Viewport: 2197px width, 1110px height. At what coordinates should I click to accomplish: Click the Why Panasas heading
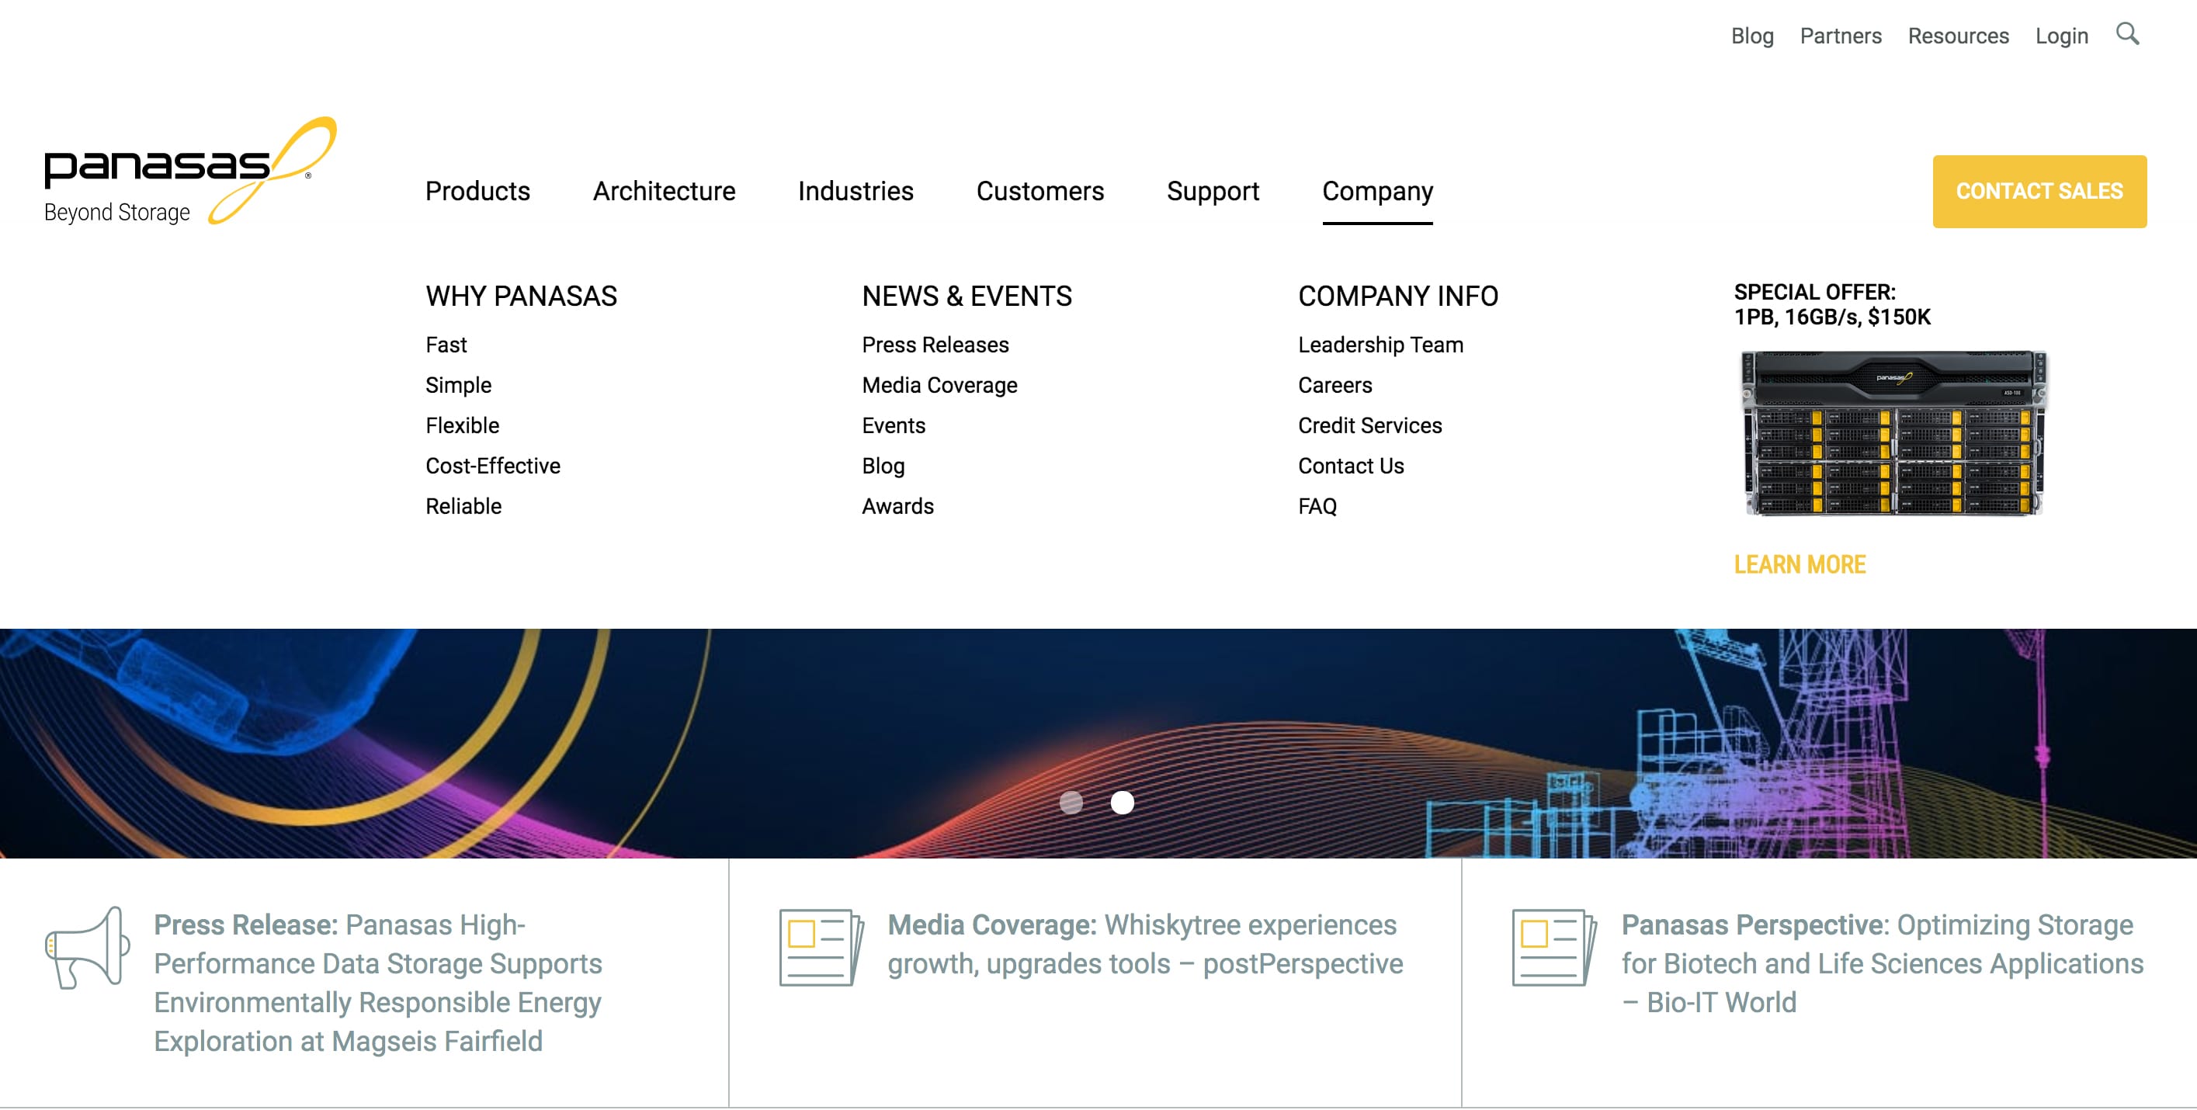click(x=521, y=296)
